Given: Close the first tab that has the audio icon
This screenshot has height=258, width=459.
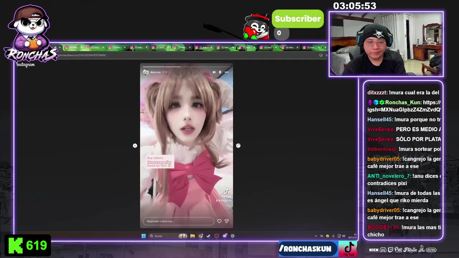Looking at the screenshot, I should click(60, 47).
